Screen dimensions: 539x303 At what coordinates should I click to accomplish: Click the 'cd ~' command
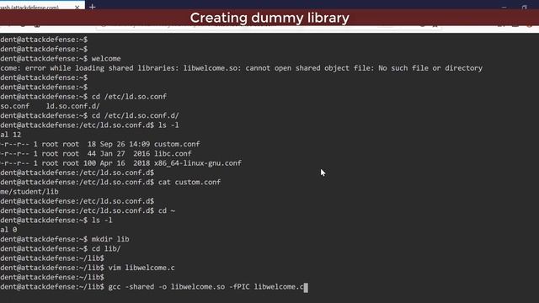(x=167, y=210)
